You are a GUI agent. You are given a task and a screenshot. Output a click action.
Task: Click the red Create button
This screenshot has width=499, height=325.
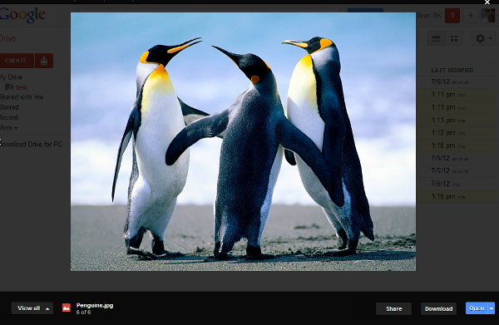[17, 61]
